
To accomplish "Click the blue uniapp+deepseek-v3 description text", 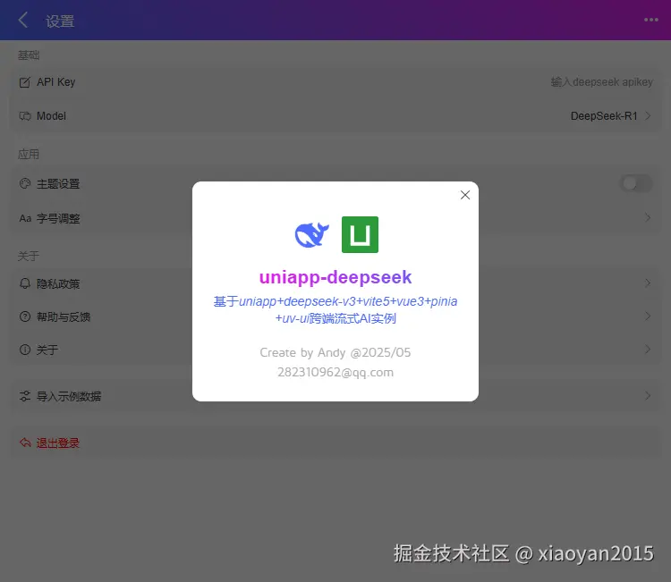I will (335, 309).
